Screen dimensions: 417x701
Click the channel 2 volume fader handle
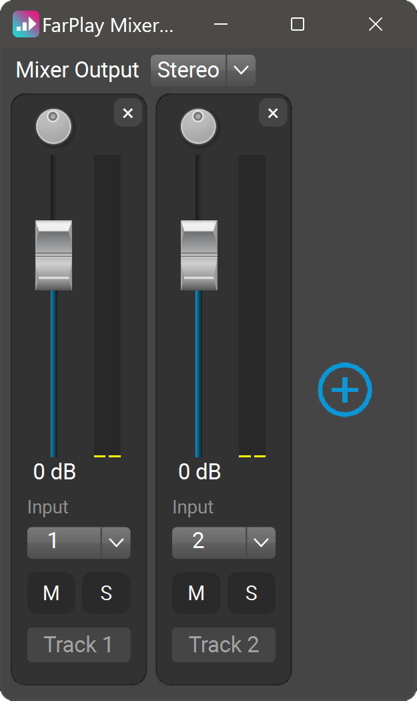click(199, 256)
